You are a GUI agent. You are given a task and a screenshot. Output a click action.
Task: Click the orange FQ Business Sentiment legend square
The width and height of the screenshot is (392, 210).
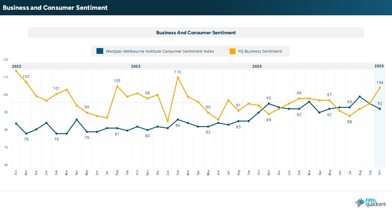click(232, 51)
